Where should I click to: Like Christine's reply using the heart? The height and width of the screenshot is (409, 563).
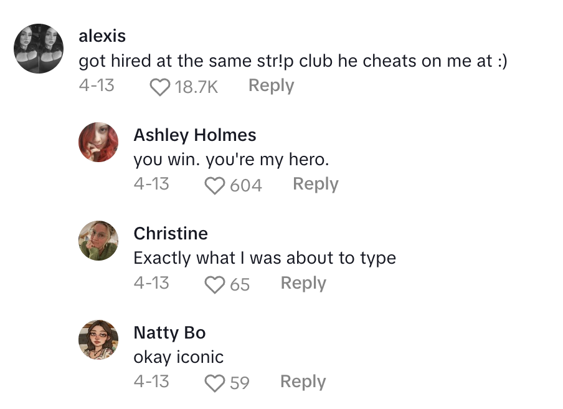(215, 284)
